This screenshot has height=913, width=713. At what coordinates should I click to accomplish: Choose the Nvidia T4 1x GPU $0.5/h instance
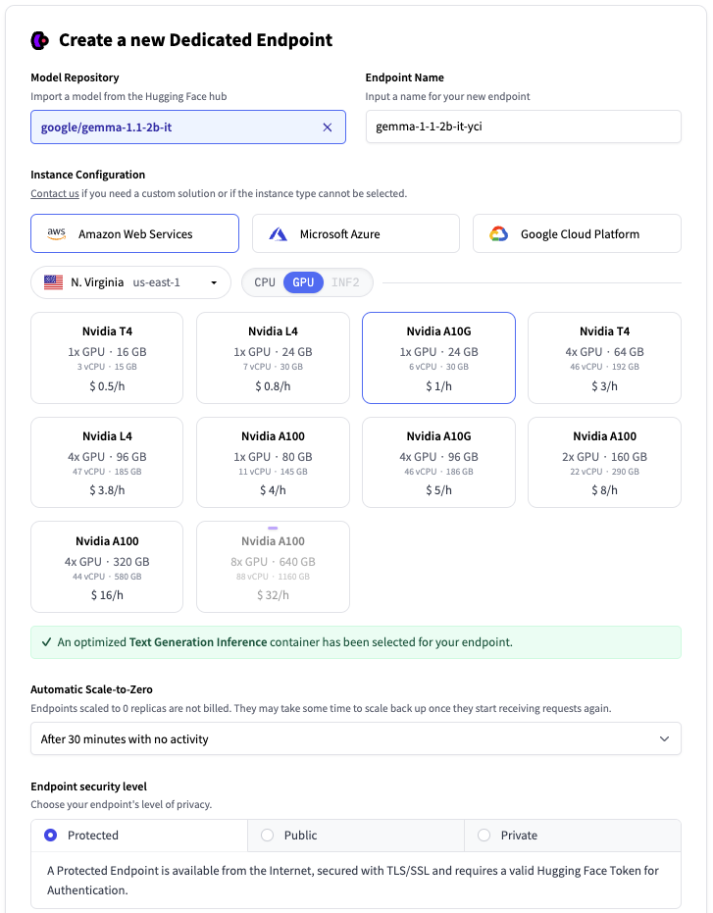pyautogui.click(x=107, y=358)
